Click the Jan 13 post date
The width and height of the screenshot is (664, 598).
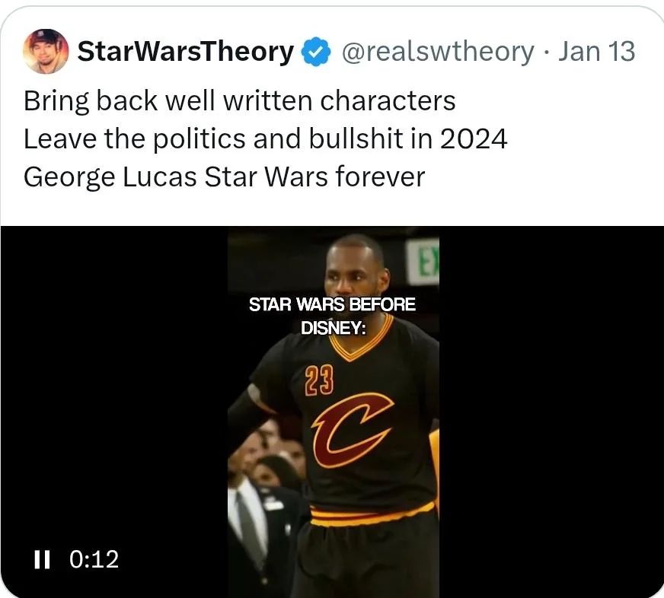coord(597,51)
